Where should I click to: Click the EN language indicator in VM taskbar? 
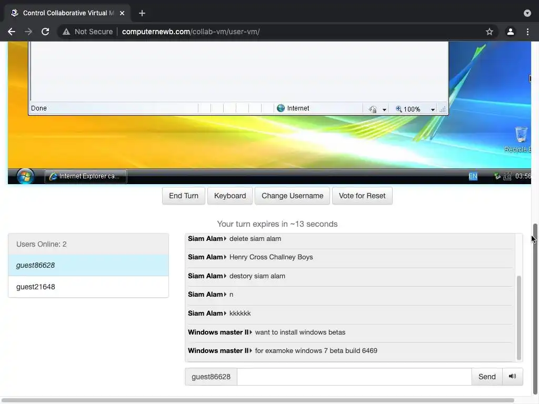click(473, 176)
